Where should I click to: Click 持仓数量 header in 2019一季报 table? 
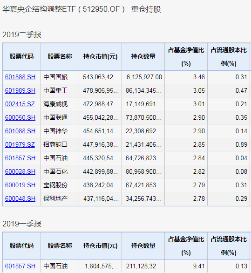(x=143, y=246)
